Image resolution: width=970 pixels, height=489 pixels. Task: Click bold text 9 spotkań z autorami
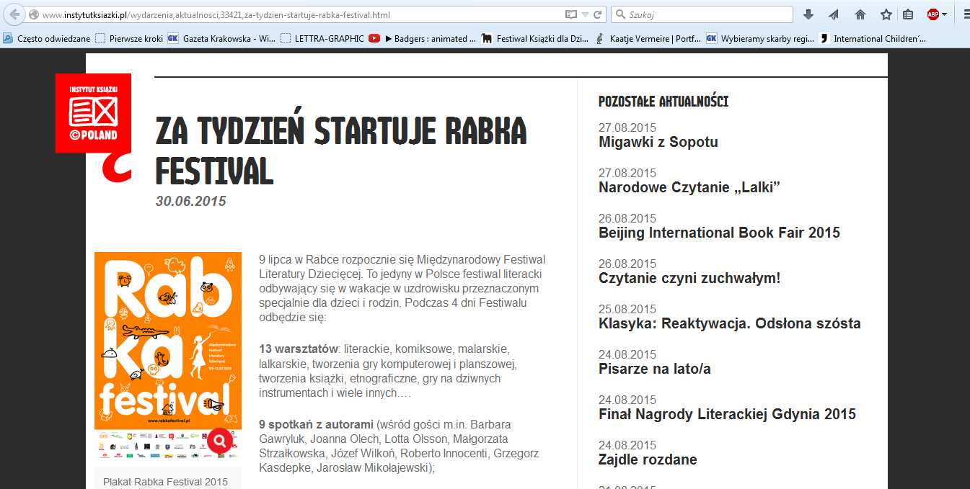pyautogui.click(x=316, y=423)
